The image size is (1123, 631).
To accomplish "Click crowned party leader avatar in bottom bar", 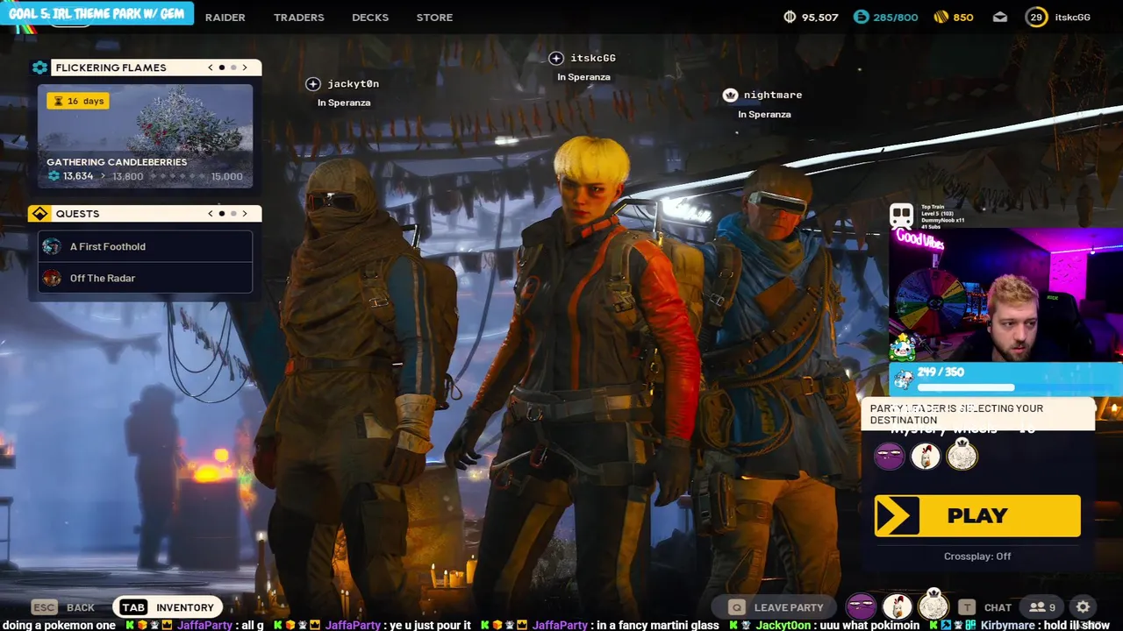I will click(x=933, y=606).
